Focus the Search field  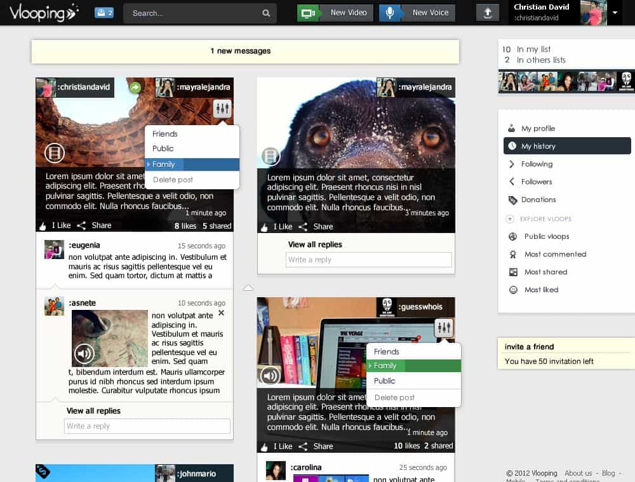click(199, 13)
